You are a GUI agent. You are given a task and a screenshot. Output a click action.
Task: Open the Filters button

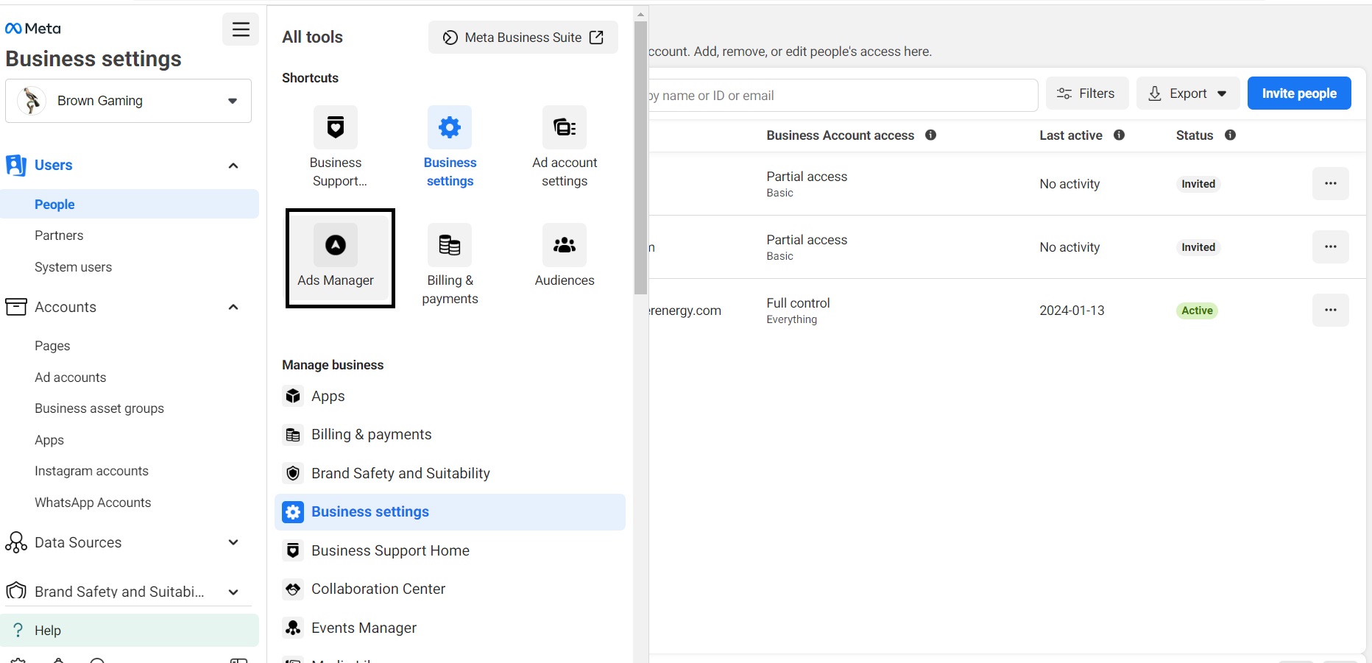click(x=1086, y=93)
